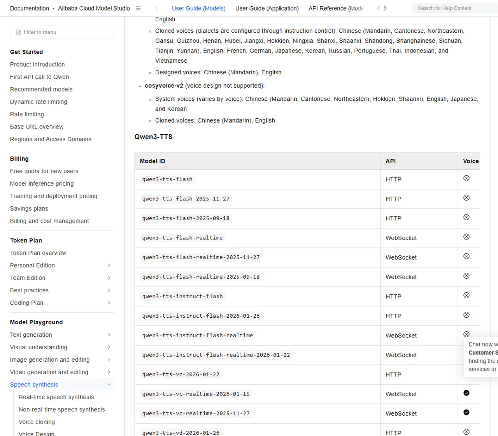Click the filter icon in the menu filter box

pyautogui.click(x=19, y=32)
